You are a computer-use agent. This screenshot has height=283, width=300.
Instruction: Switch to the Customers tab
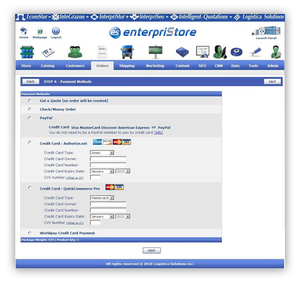coord(75,66)
